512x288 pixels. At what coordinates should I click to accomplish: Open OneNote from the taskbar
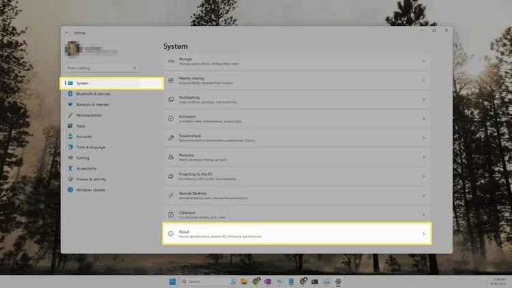pyautogui.click(x=268, y=282)
